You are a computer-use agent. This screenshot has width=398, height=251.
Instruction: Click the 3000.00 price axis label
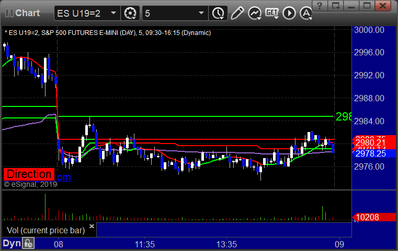click(x=369, y=30)
